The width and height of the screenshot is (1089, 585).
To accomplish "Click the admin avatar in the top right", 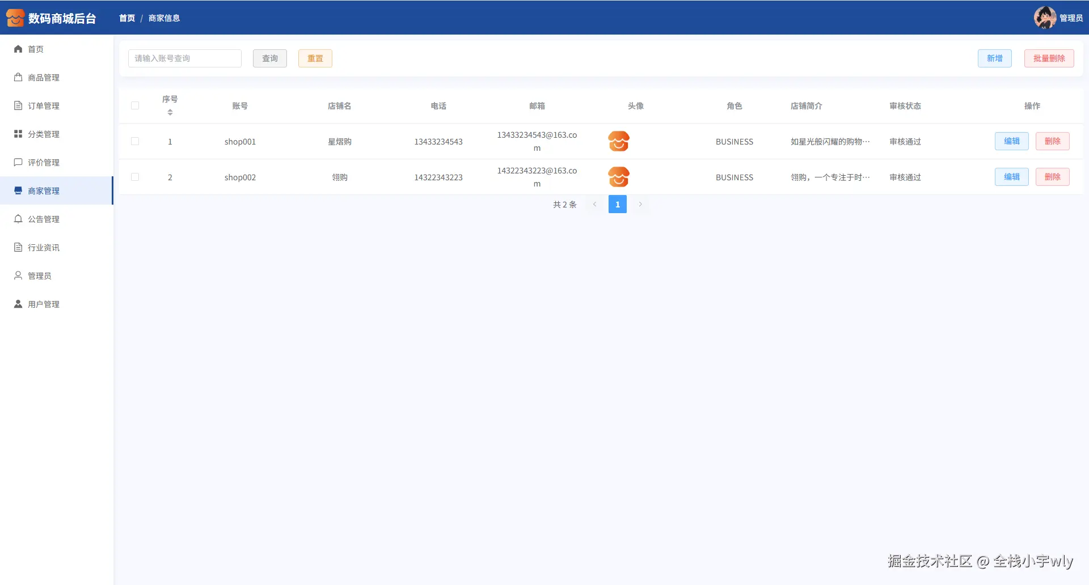I will pos(1045,18).
